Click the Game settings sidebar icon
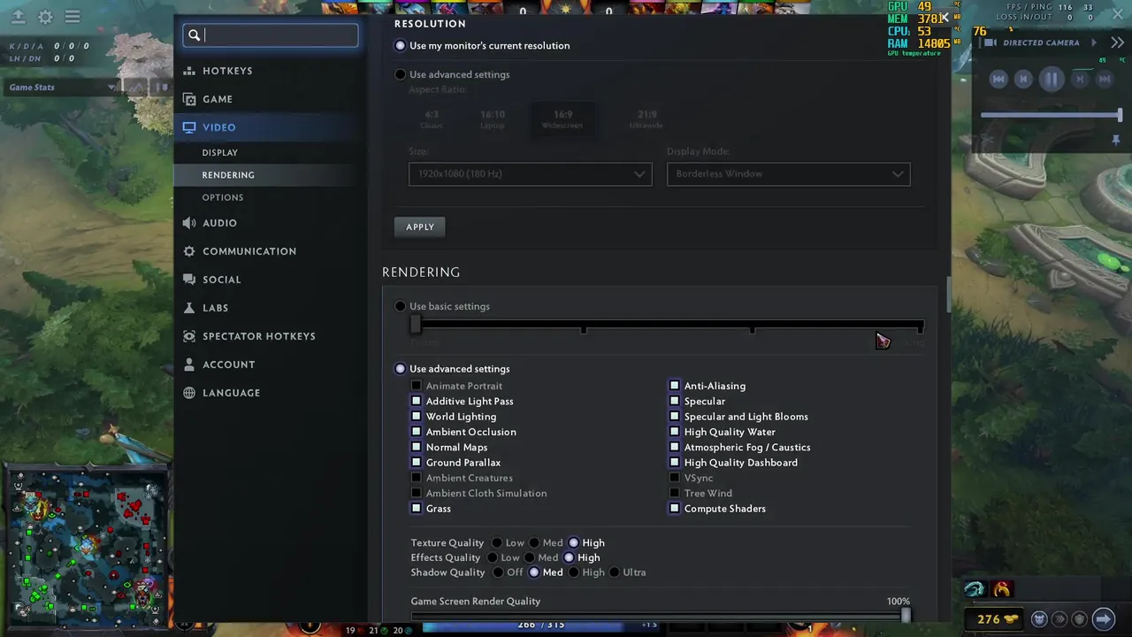1132x637 pixels. (x=189, y=99)
